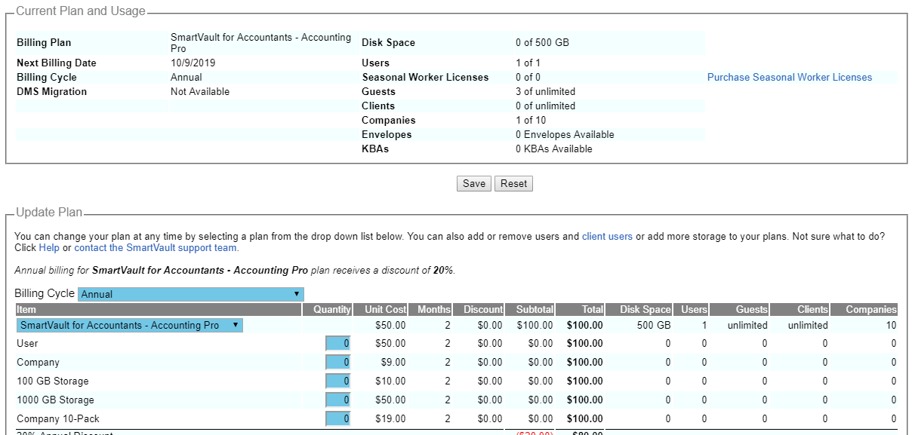The height and width of the screenshot is (435, 912).
Task: Click the $19.00 Company 10-Pack unit cost
Action: click(x=390, y=419)
